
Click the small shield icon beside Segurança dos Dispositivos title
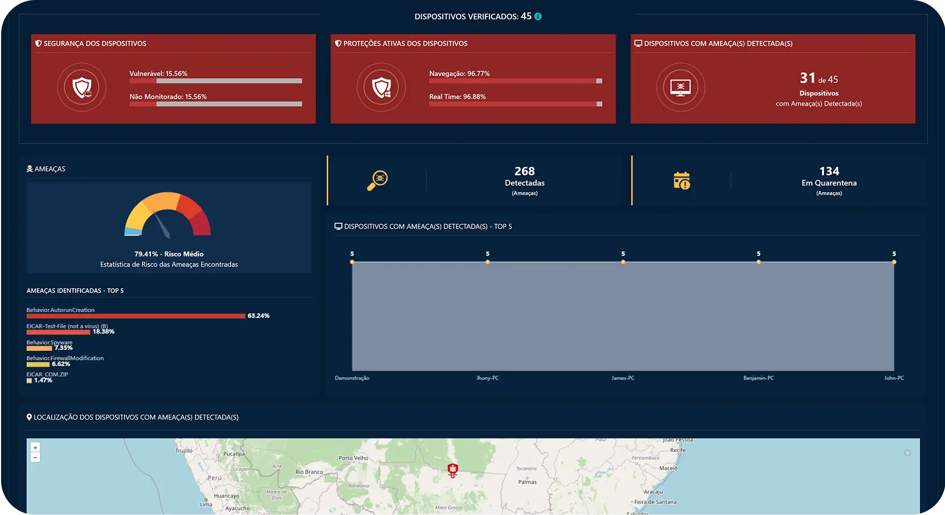[x=38, y=43]
